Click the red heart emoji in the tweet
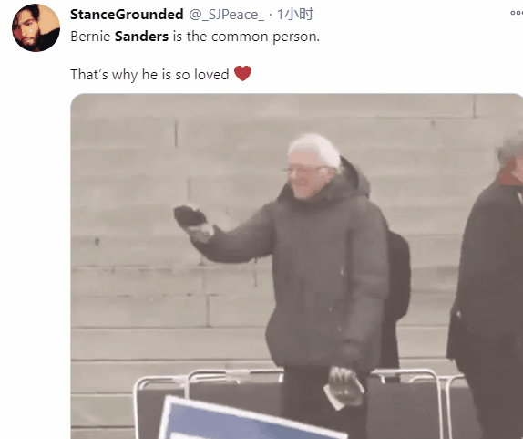 click(242, 73)
